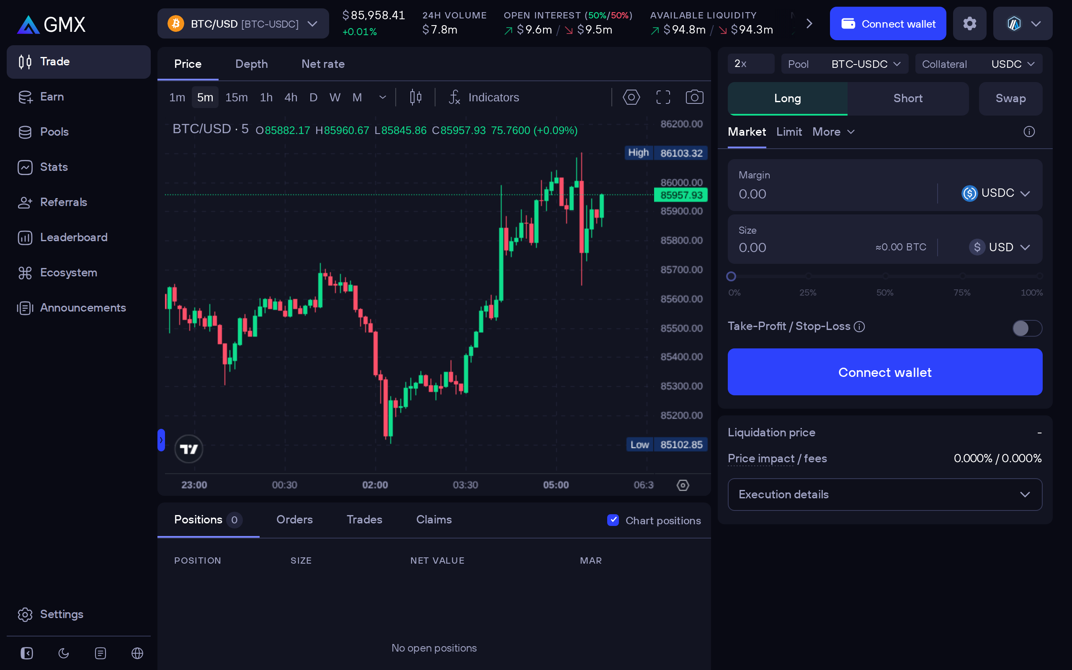Open the More order types dropdown
1072x670 pixels.
point(833,131)
